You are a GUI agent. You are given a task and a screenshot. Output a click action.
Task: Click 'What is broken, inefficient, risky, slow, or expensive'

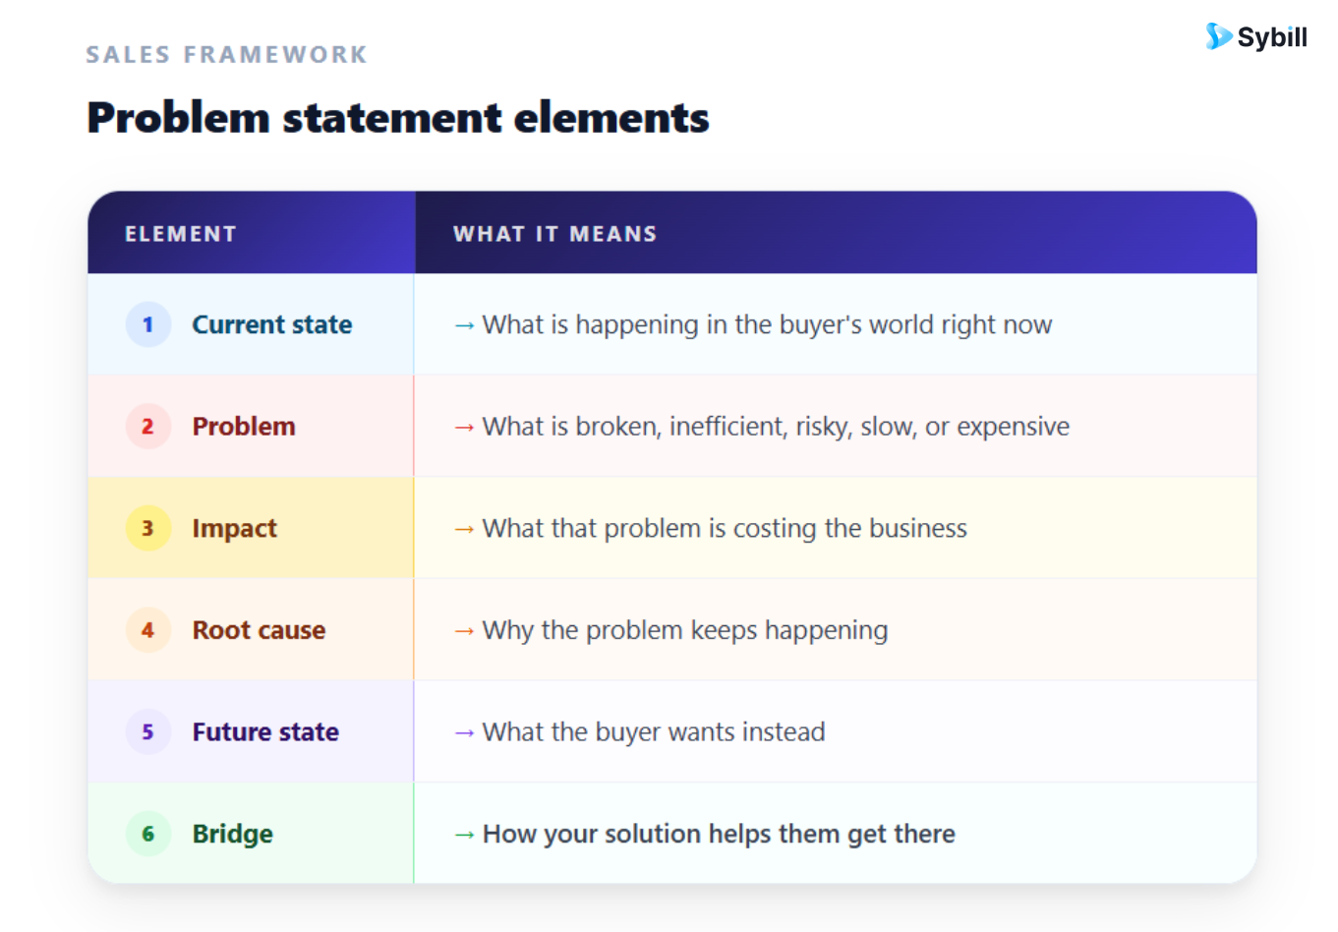click(776, 426)
